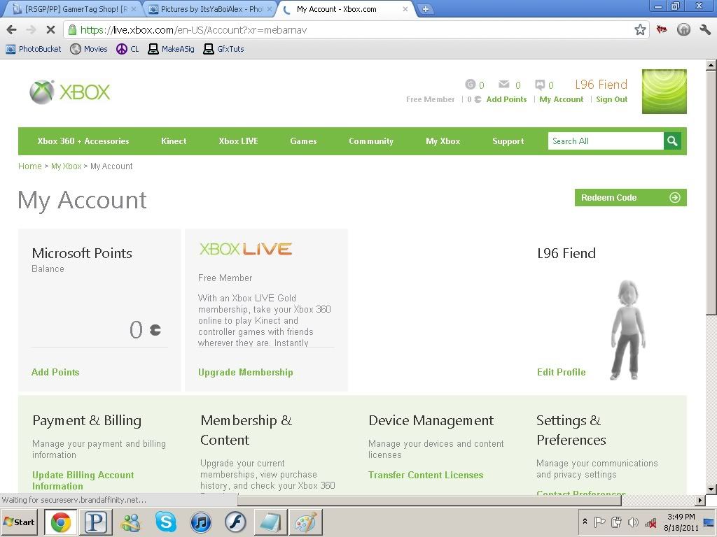Show hidden system tray icons
This screenshot has width=717, height=537.
coord(585,522)
